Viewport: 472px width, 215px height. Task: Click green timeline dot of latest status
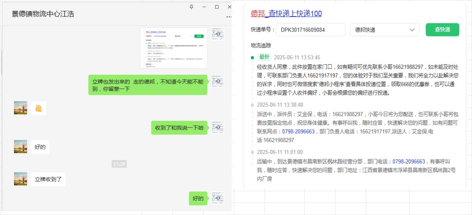pyautogui.click(x=252, y=57)
